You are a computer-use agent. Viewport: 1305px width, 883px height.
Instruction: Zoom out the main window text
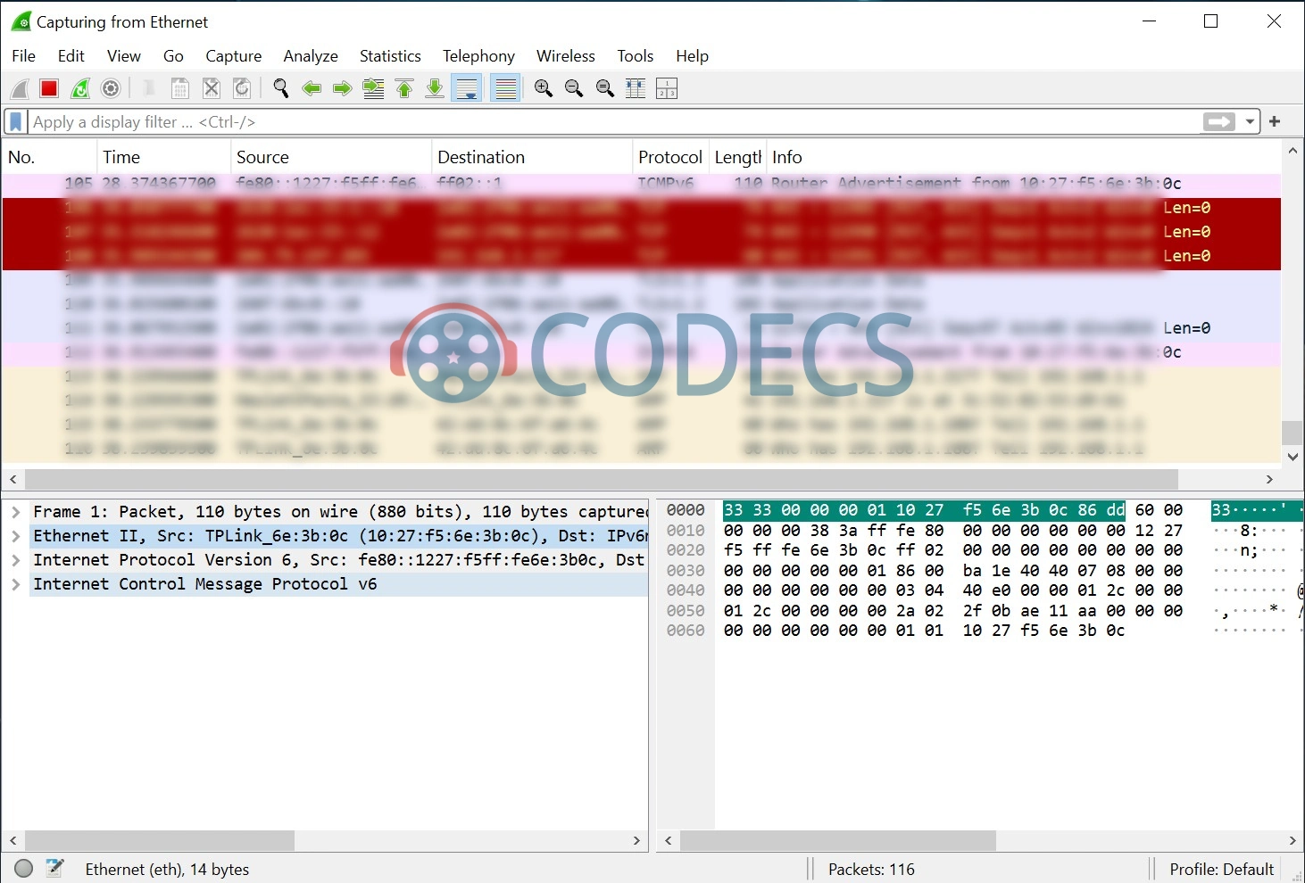pos(574,88)
